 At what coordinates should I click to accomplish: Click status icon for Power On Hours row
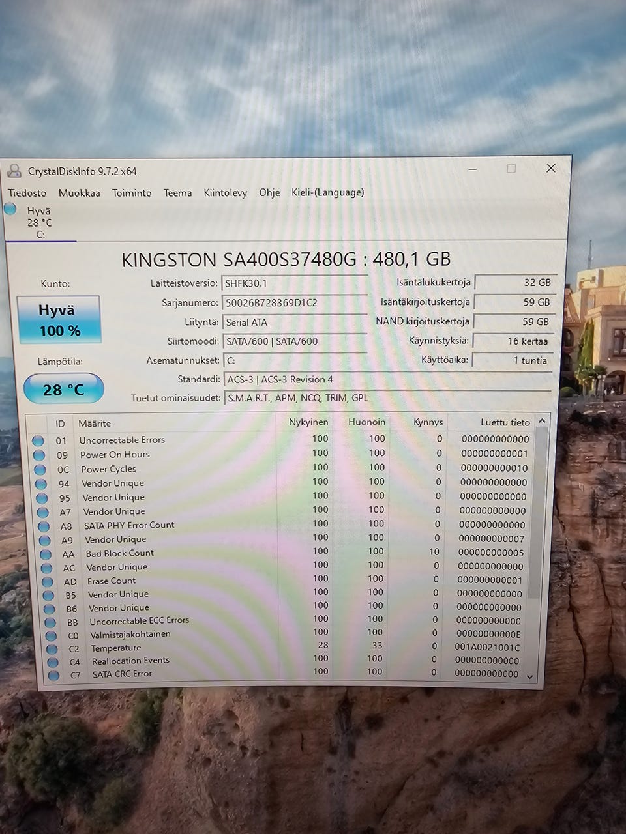39,455
